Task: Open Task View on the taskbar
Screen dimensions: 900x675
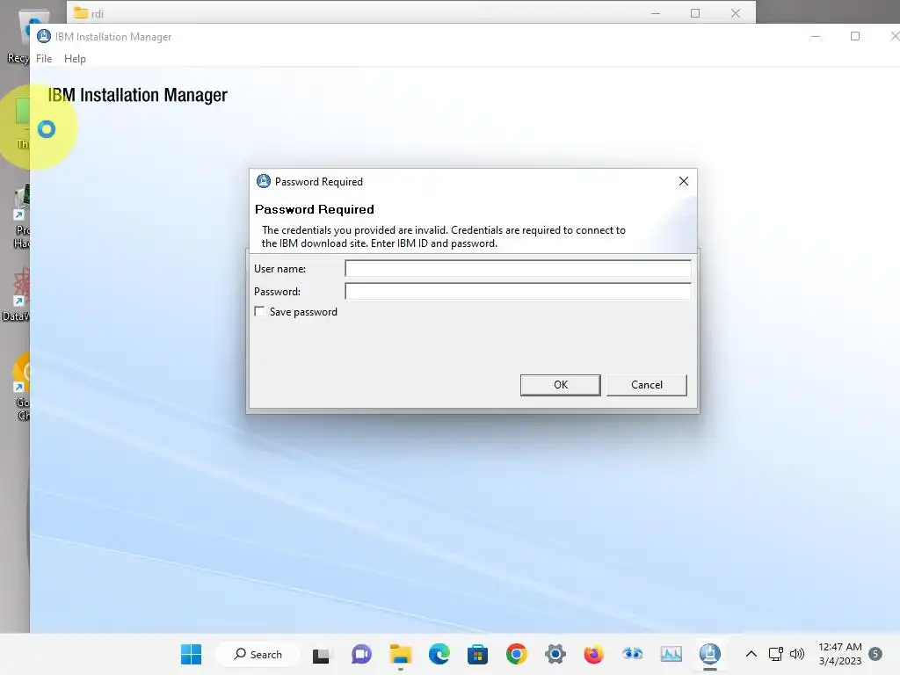Action: (321, 655)
